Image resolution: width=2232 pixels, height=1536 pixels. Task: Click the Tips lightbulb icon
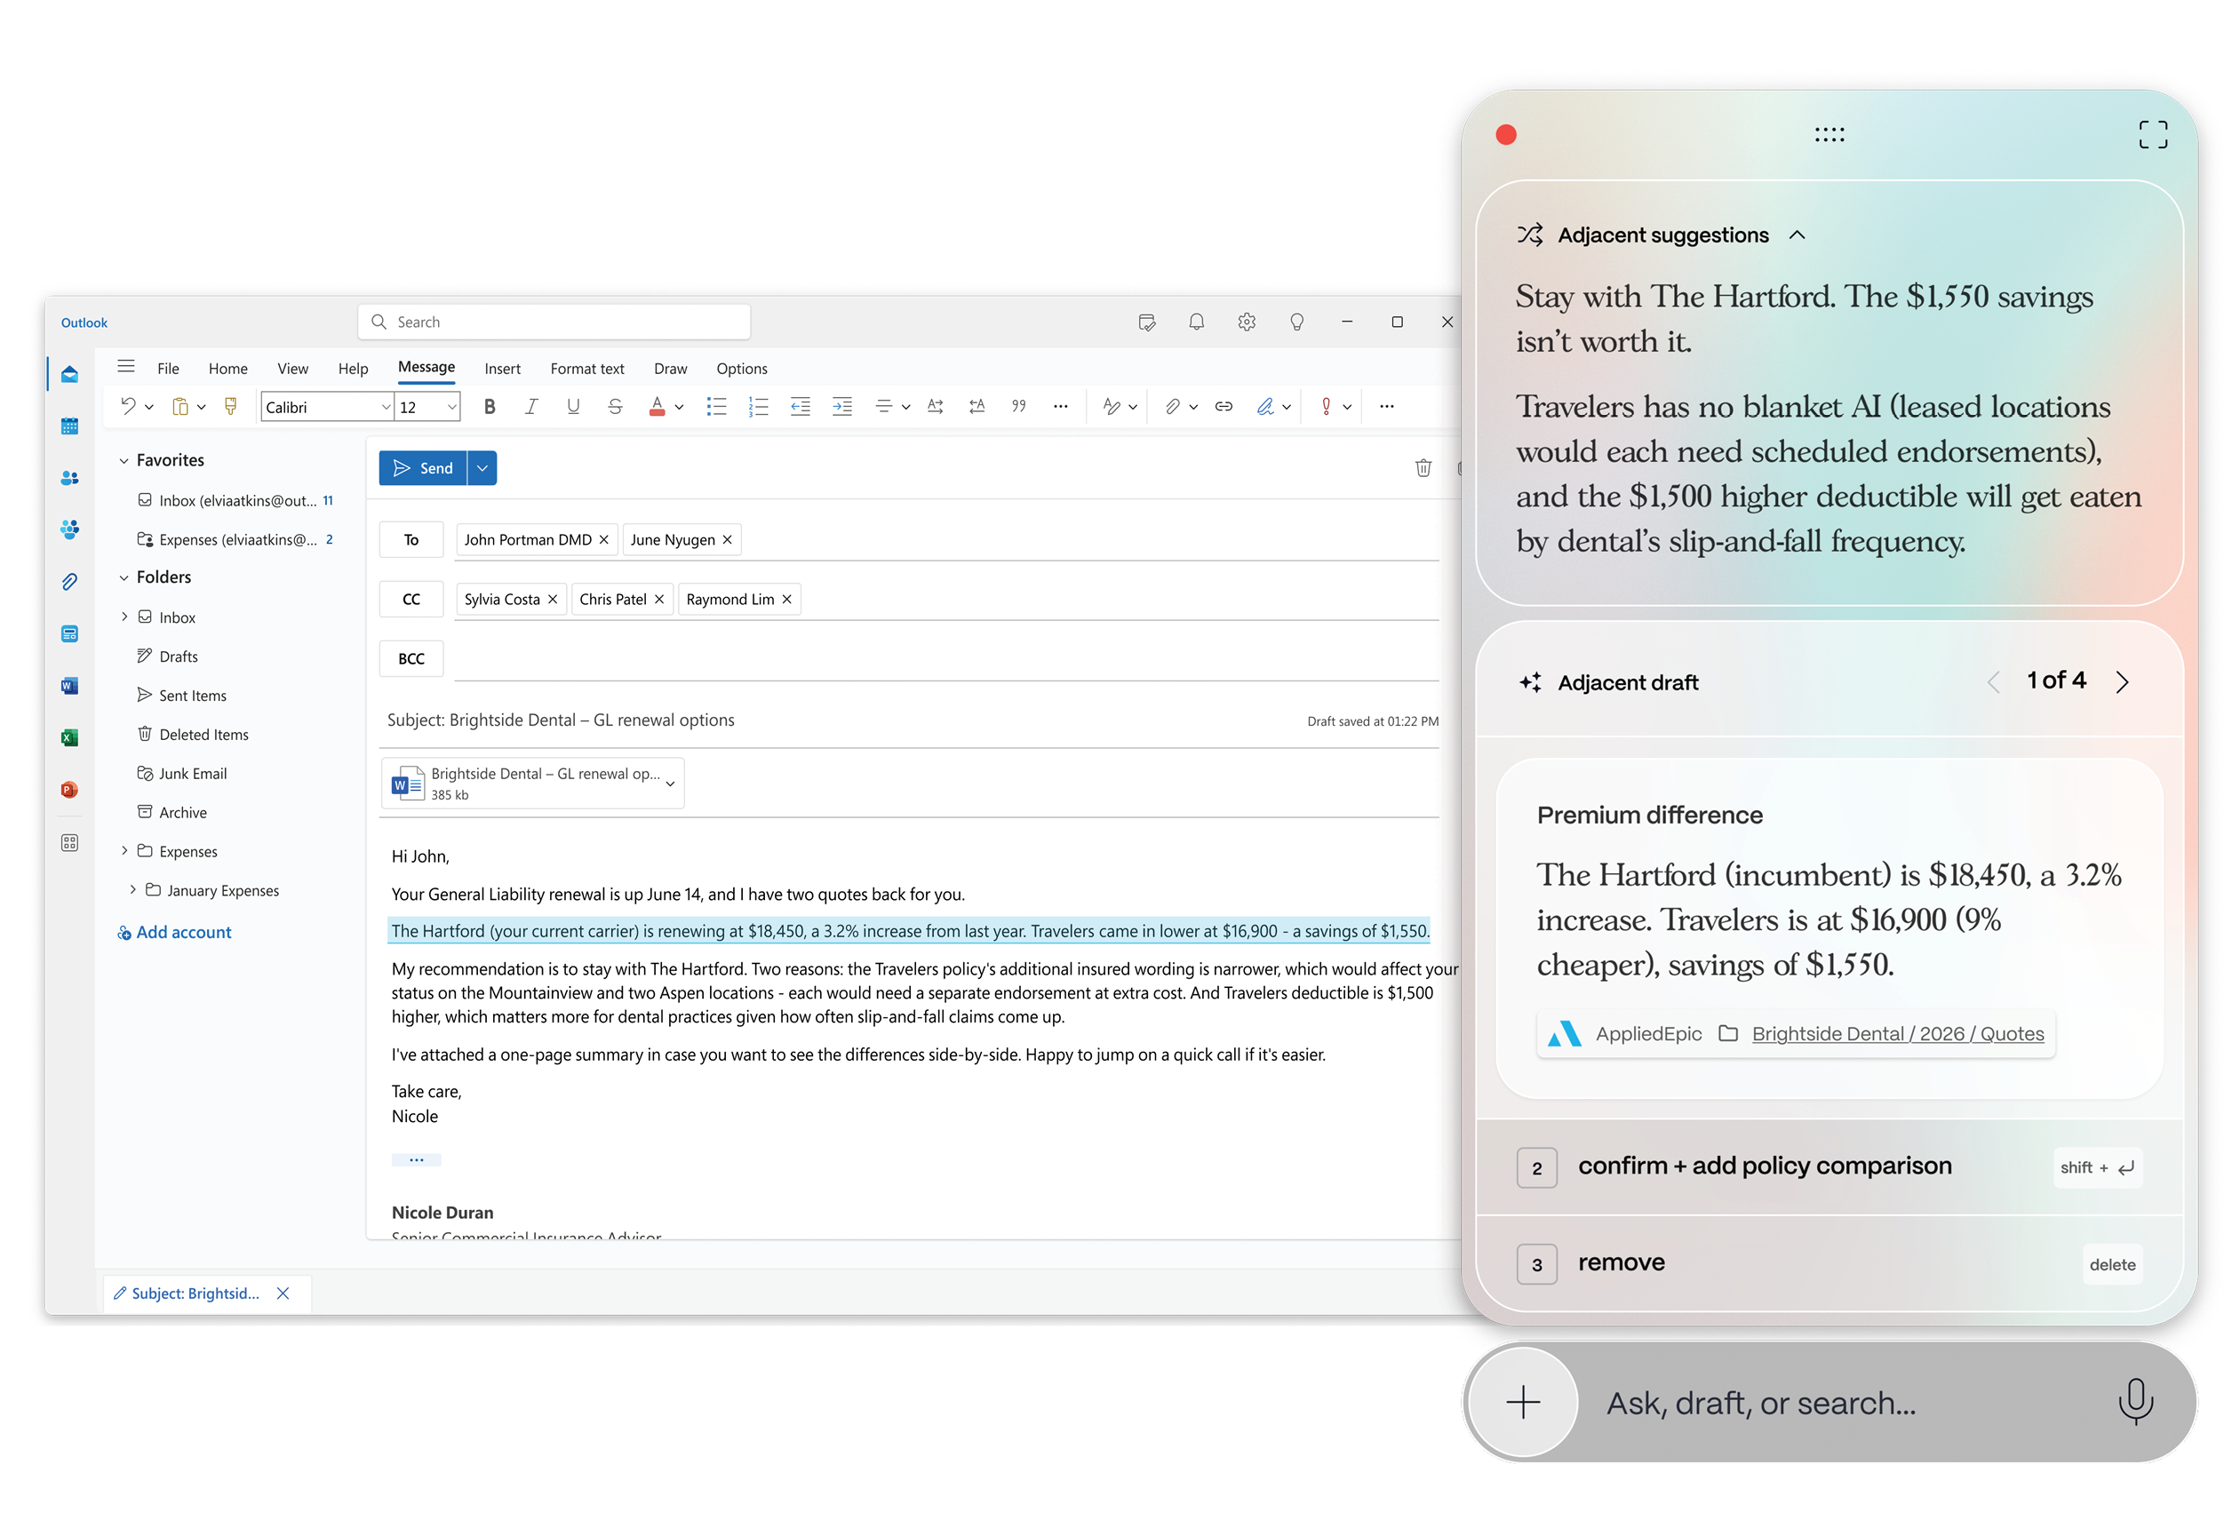click(x=1296, y=322)
